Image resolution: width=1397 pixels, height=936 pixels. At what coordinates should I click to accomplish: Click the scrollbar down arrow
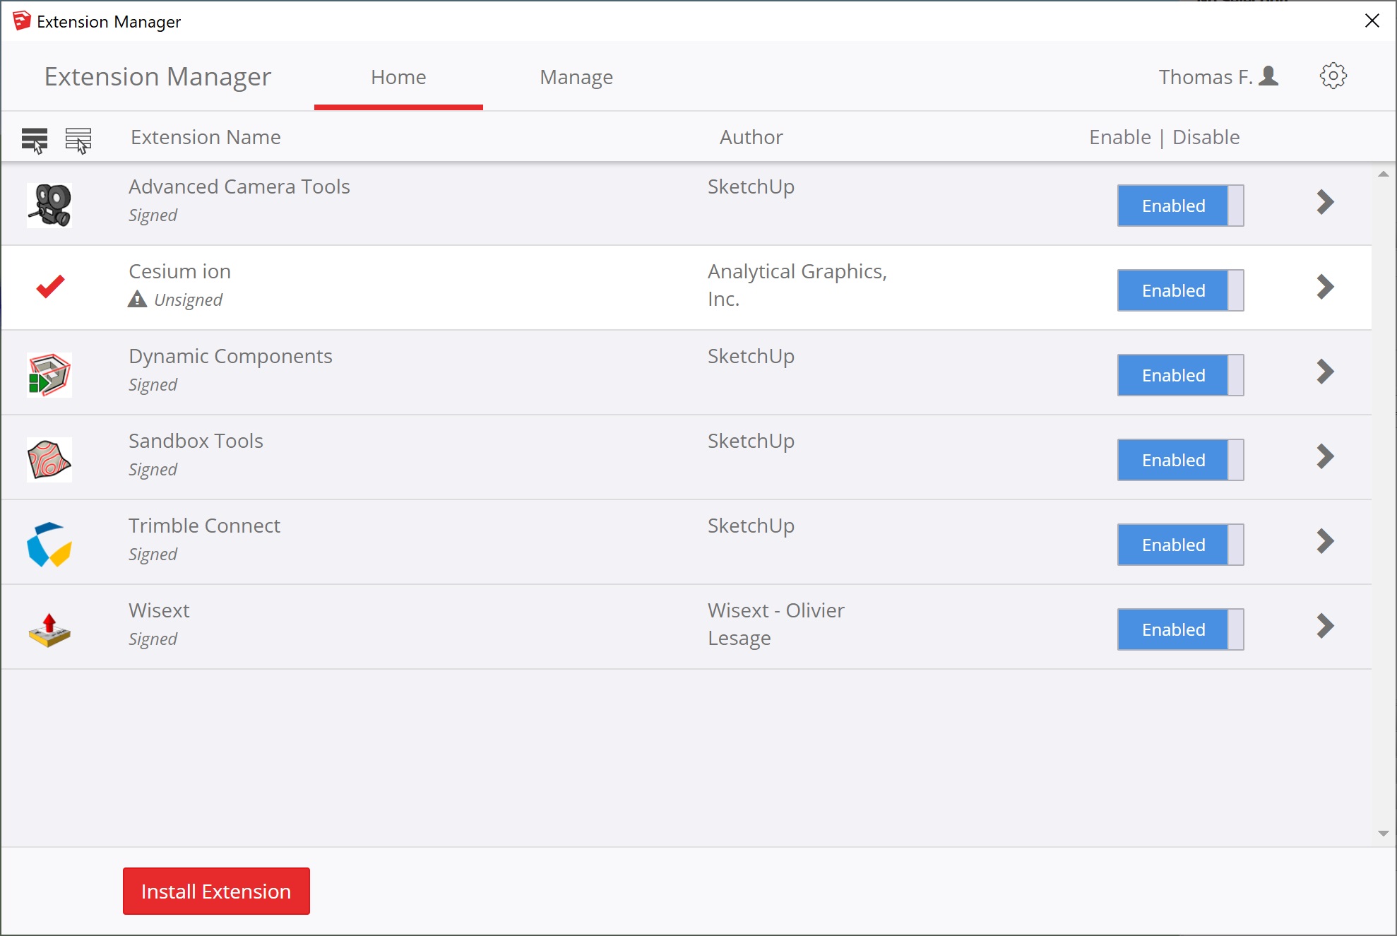[x=1383, y=834]
